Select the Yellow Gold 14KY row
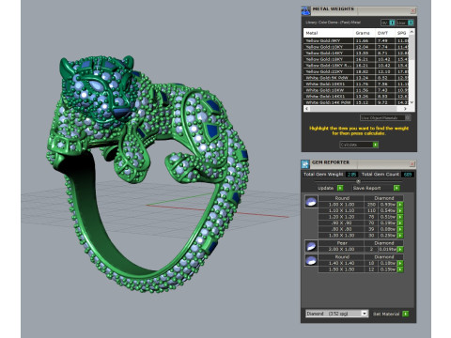Image resolution: width=451 pixels, height=338 pixels. (356, 53)
